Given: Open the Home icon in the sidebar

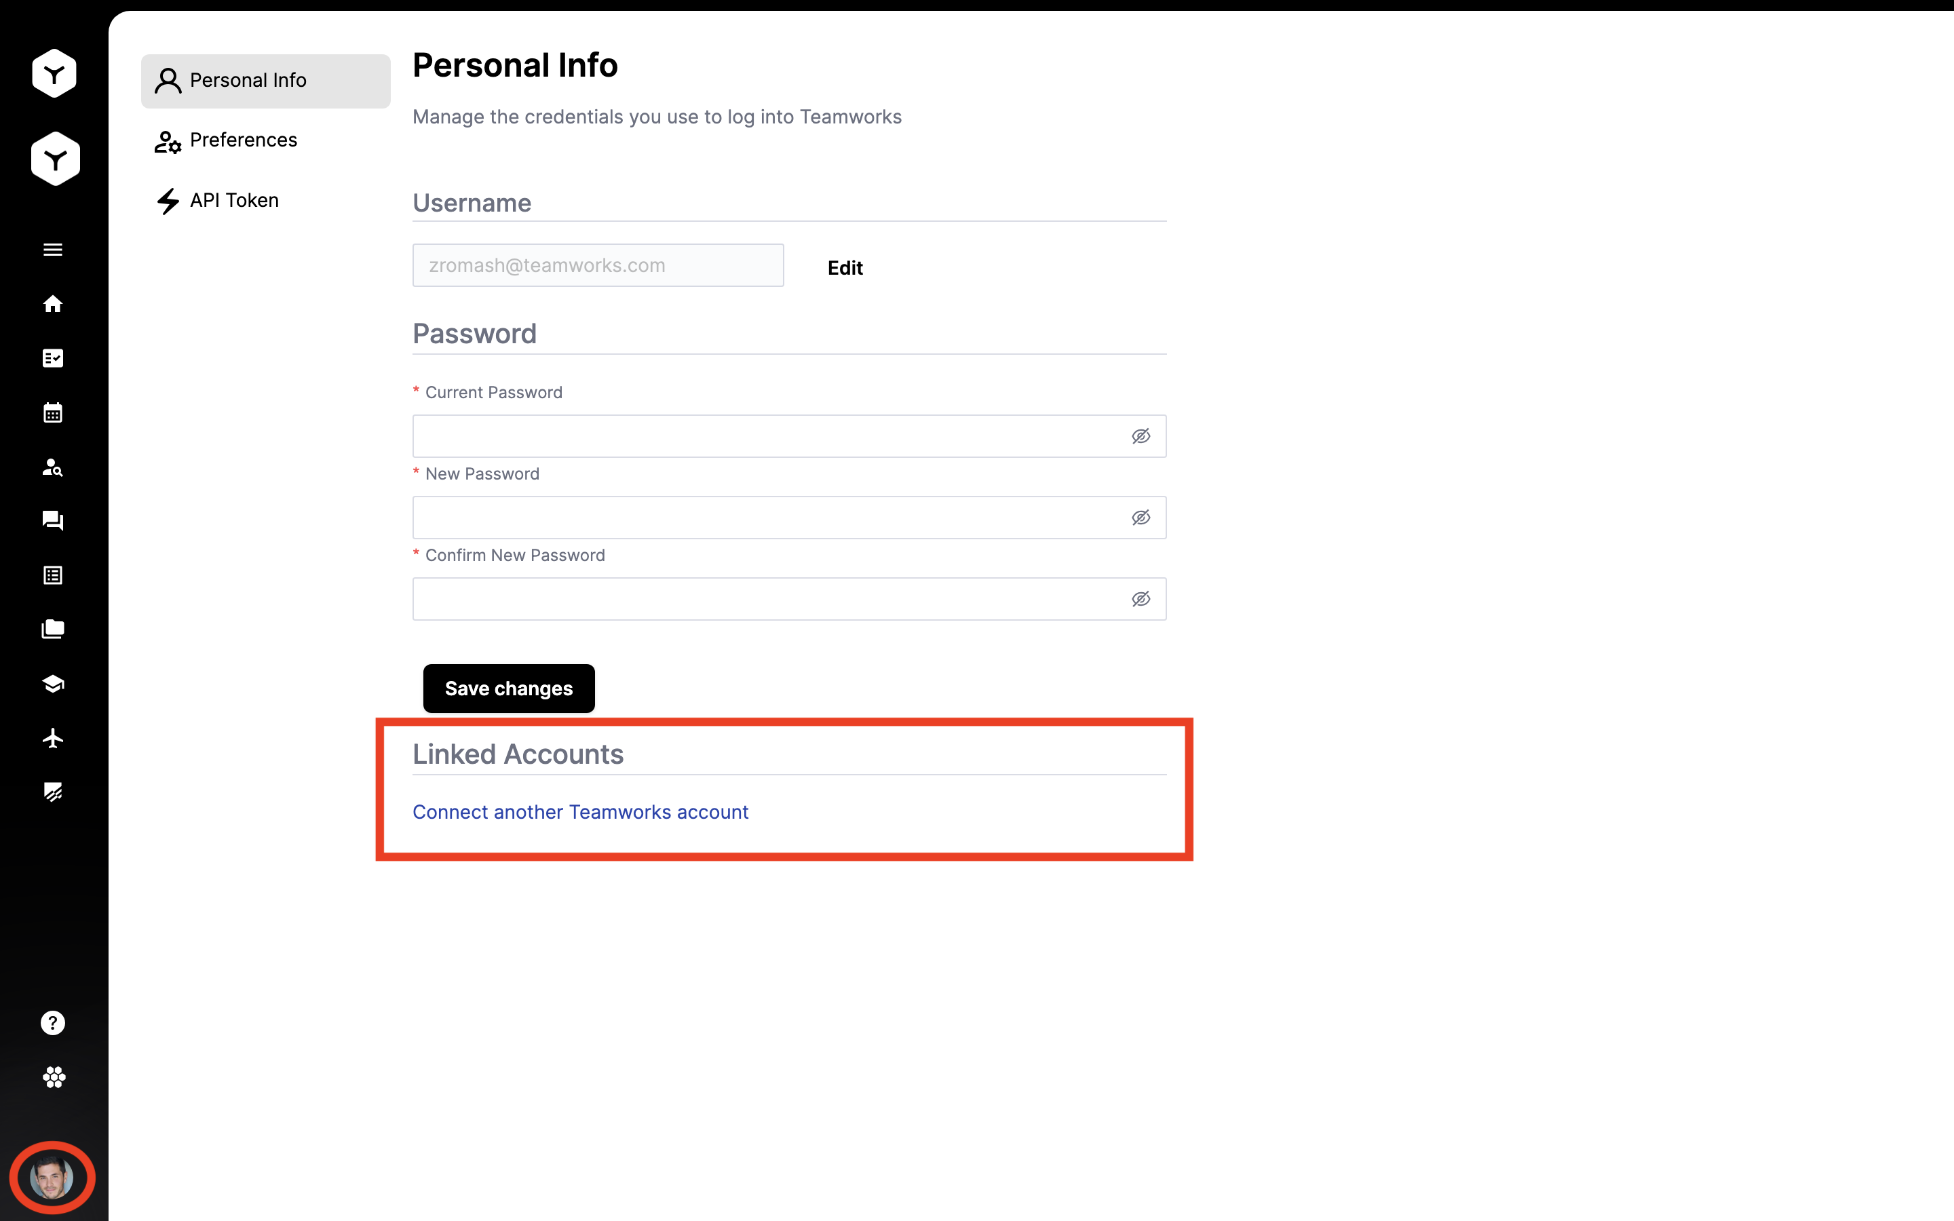Looking at the screenshot, I should pos(52,305).
